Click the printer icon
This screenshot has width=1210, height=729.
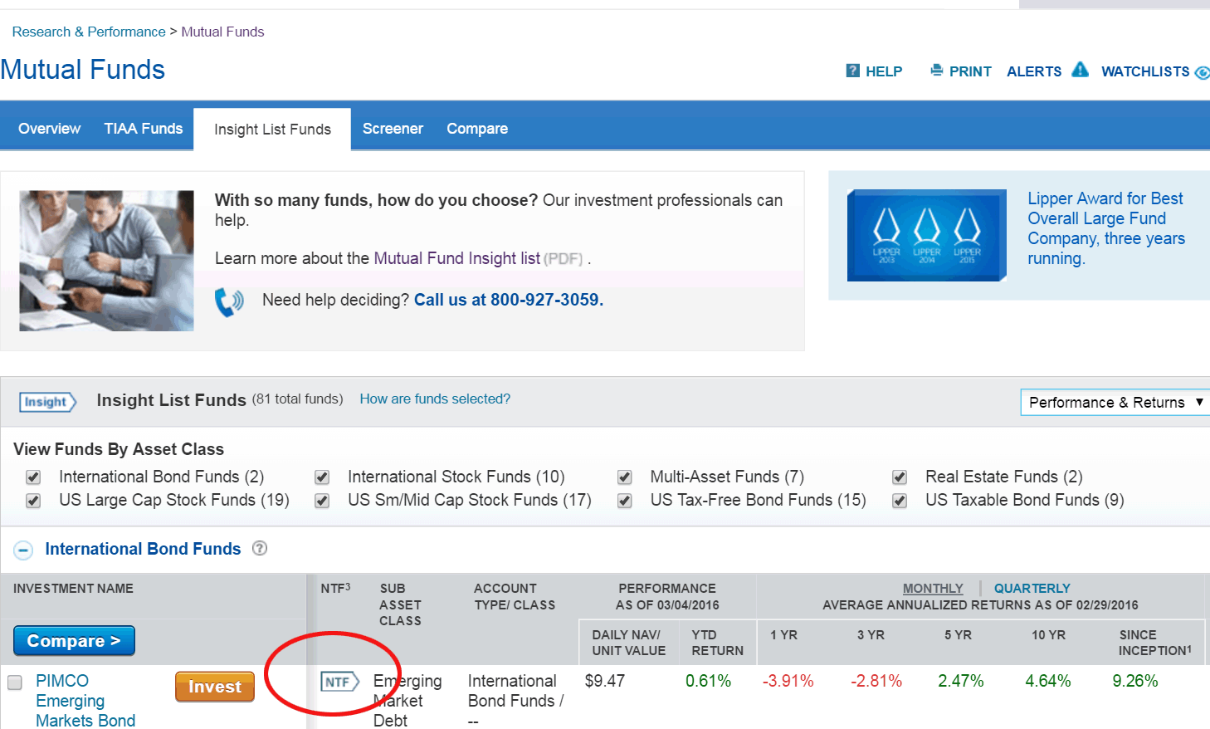[937, 71]
